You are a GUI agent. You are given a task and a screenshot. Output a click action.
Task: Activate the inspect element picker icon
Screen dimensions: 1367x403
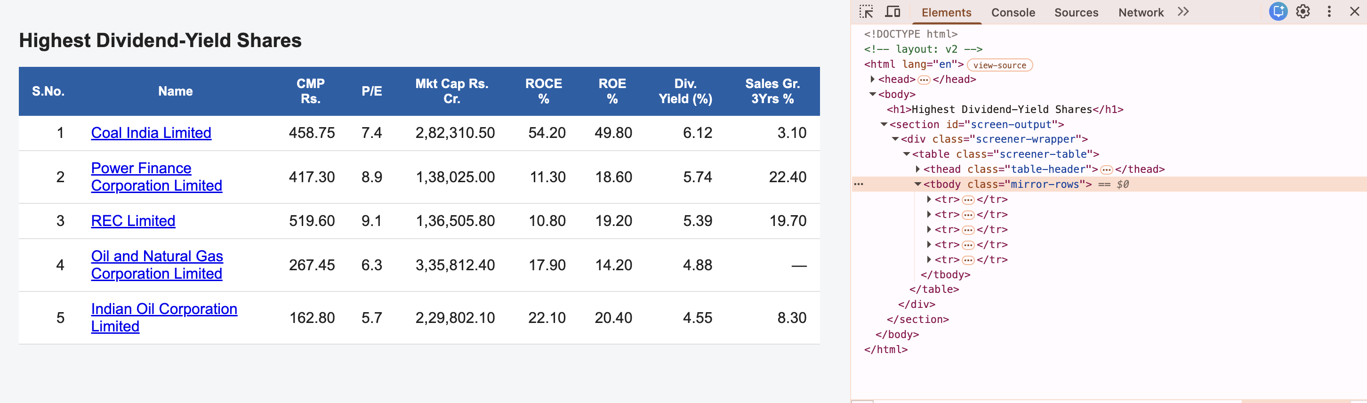pyautogui.click(x=866, y=12)
